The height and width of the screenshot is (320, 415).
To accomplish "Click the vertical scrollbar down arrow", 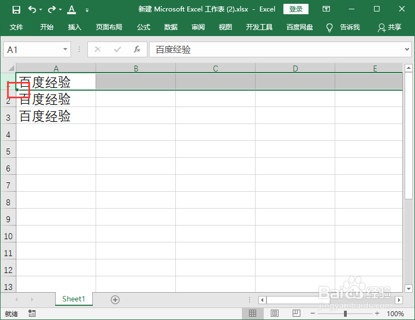I will pyautogui.click(x=408, y=288).
